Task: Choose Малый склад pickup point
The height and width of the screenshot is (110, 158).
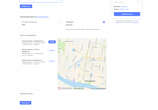Action: coord(52,61)
